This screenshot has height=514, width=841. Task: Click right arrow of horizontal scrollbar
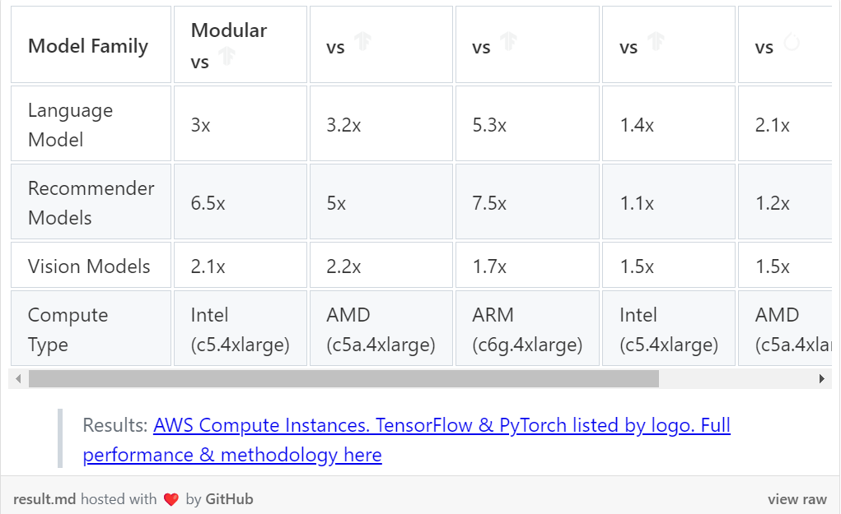822,379
